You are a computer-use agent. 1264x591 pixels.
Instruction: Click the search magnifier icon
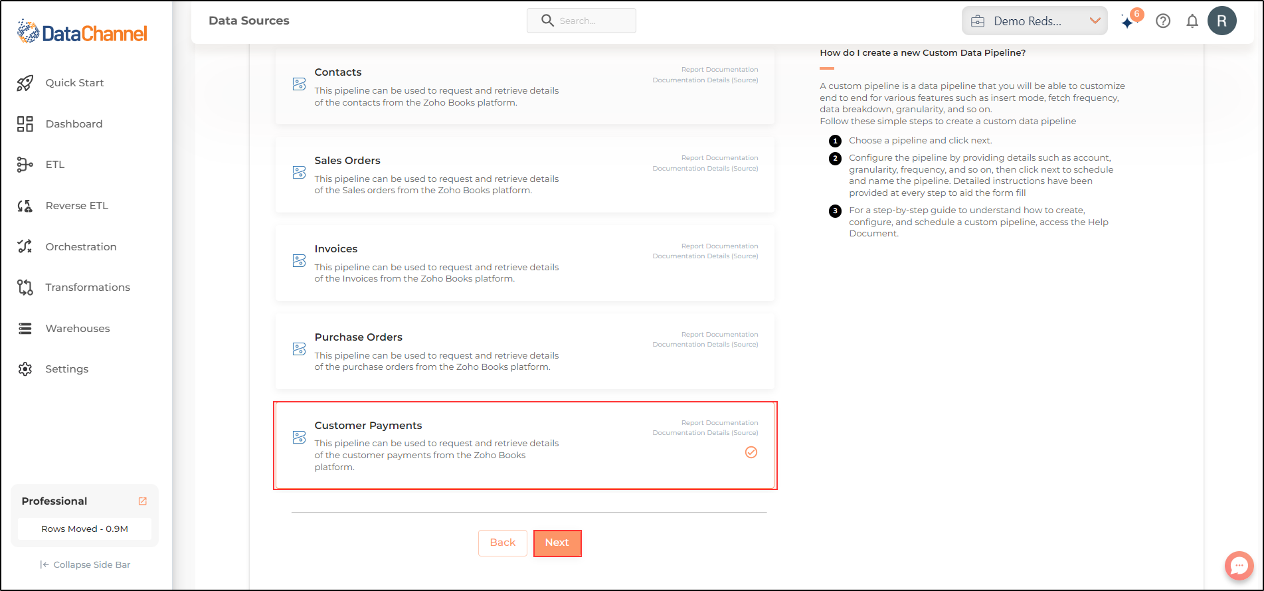(x=547, y=21)
